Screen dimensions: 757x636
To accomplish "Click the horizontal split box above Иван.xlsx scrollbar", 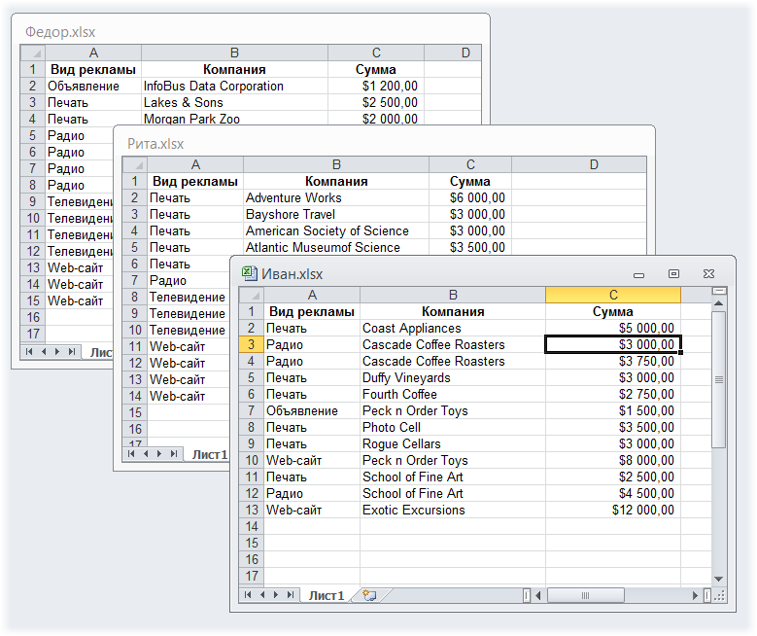I will click(x=719, y=291).
